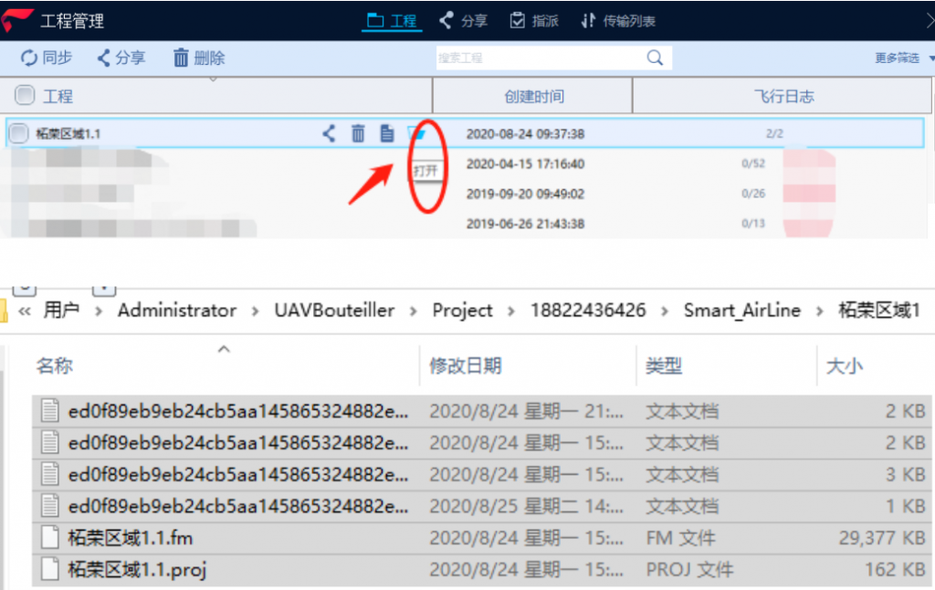Viewport: 935px width, 590px height.
Task: Sort files by 名称 column
Action: coord(54,365)
